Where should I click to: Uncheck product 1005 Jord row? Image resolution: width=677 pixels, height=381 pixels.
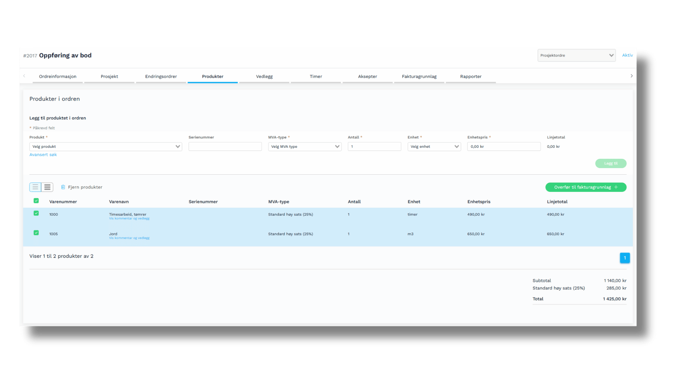(x=36, y=233)
